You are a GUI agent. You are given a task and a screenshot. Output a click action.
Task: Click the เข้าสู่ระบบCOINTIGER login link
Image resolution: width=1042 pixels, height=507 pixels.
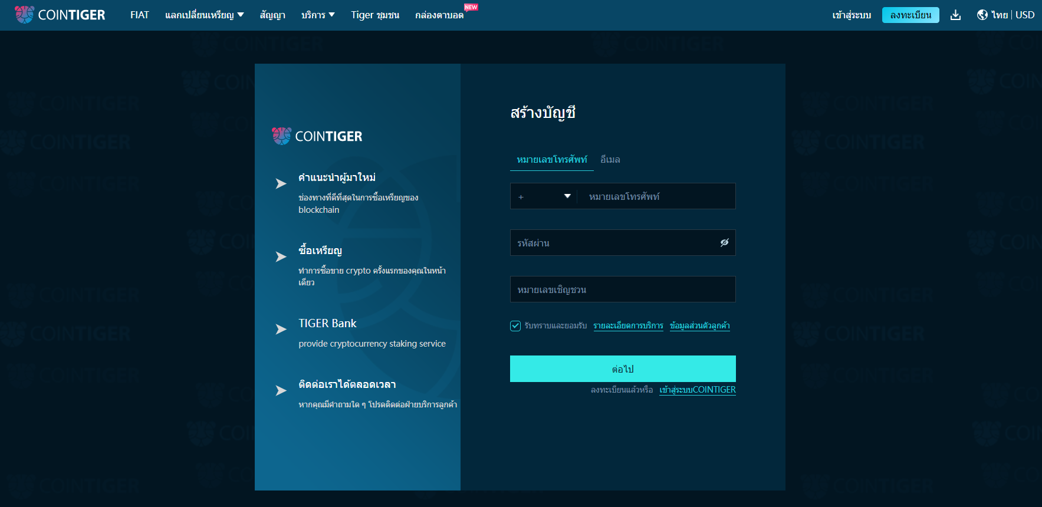pyautogui.click(x=698, y=390)
